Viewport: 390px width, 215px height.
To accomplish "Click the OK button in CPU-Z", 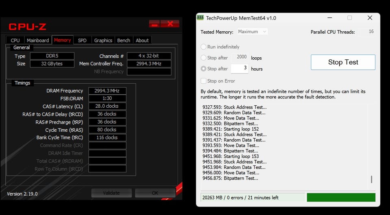I will (155, 193).
